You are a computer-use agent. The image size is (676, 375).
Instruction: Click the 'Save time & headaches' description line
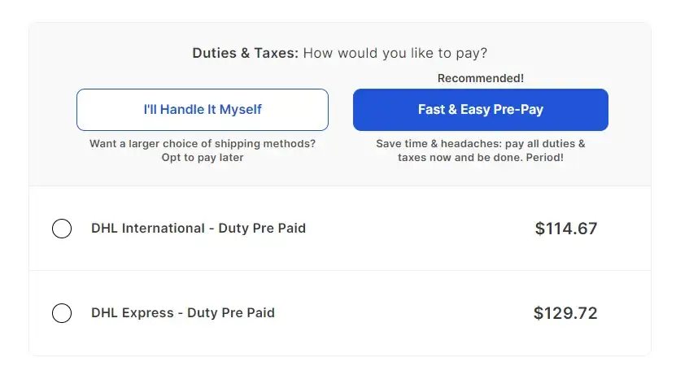pyautogui.click(x=480, y=144)
